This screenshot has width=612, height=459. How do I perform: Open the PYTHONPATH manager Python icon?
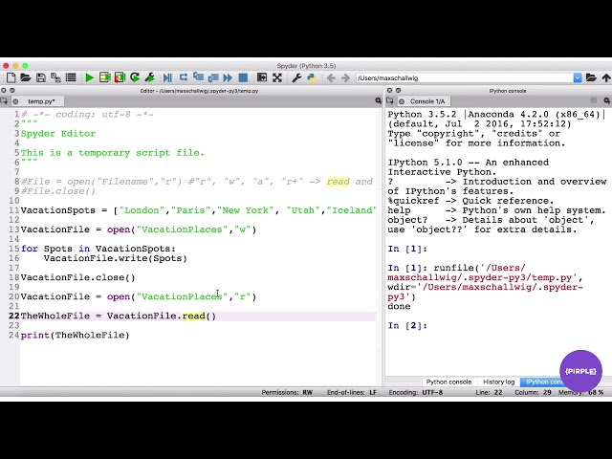click(x=312, y=77)
